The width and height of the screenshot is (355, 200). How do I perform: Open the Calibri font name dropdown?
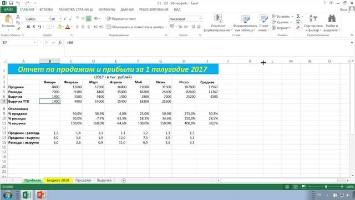pyautogui.click(x=49, y=19)
